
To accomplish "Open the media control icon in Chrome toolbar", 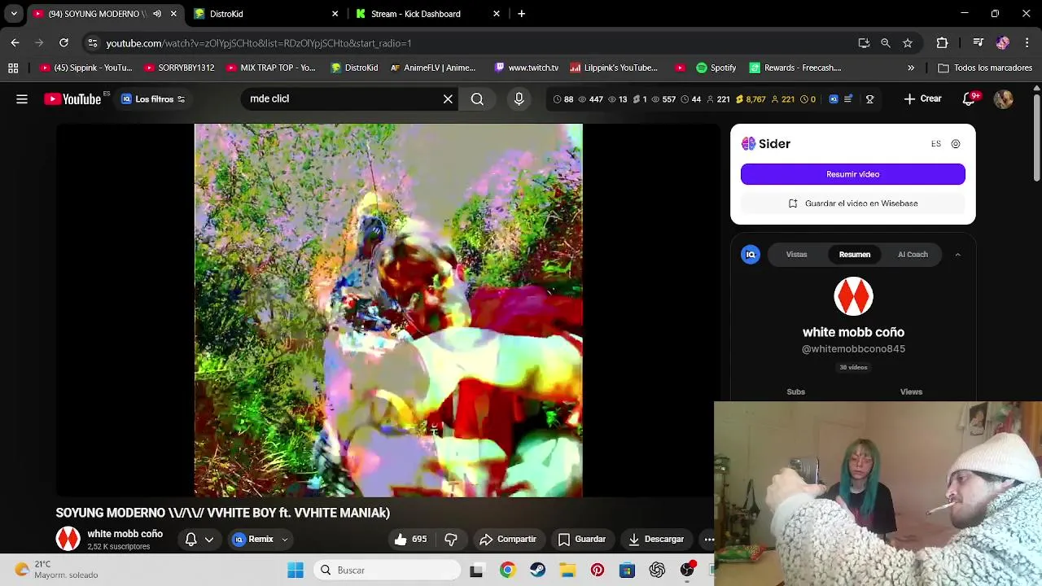I will click(x=979, y=43).
